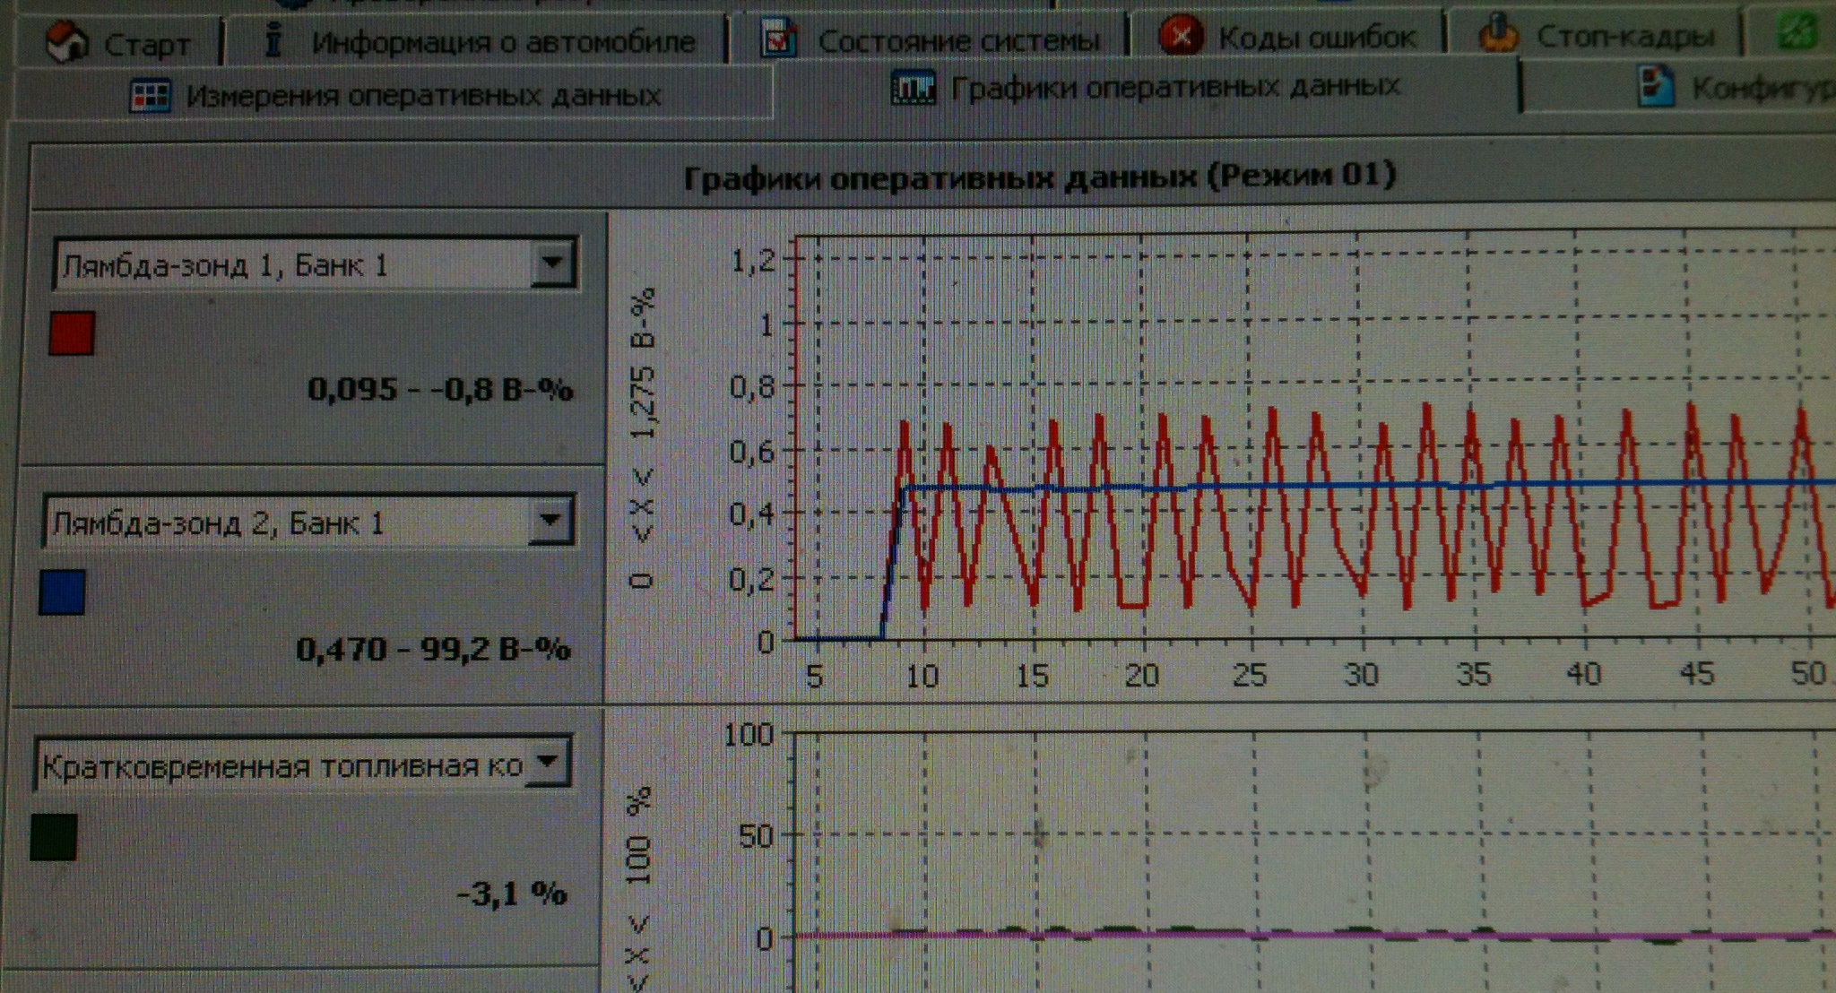
Task: Click the dark green fuel trim color swatch
Action: pyautogui.click(x=54, y=837)
